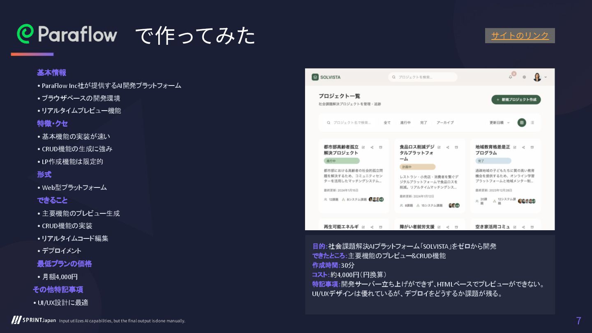Click the user profile avatar
The height and width of the screenshot is (333, 592).
[x=537, y=77]
